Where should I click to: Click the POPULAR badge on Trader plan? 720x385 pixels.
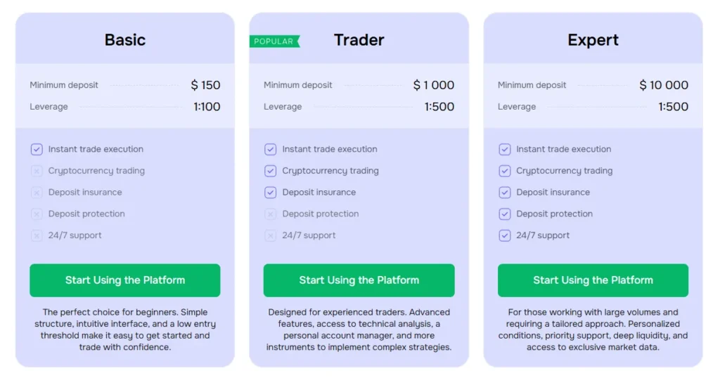274,41
